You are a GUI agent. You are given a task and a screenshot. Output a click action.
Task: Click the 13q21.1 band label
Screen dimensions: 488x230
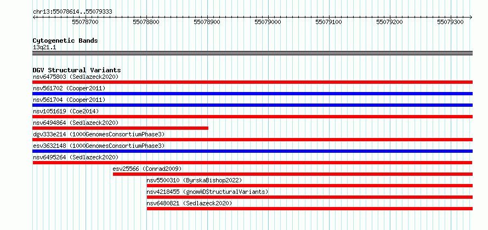pos(44,48)
